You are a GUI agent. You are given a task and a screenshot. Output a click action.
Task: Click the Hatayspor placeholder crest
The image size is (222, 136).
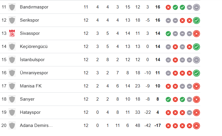(x=12, y=112)
